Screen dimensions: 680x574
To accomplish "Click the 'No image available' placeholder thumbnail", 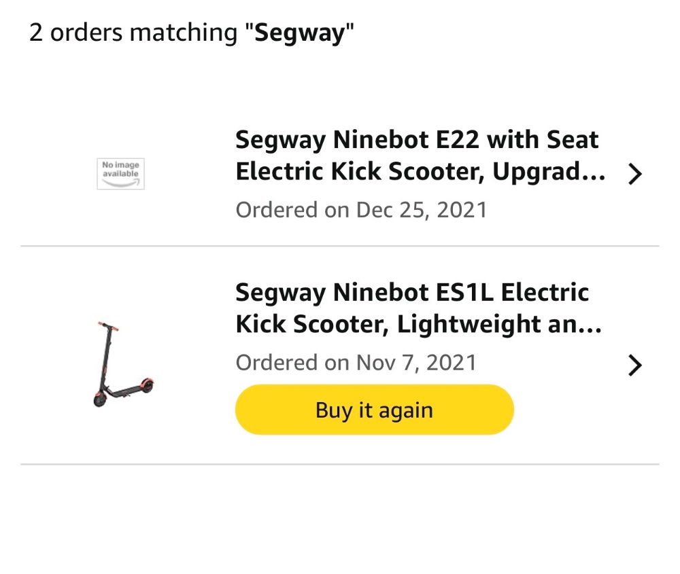I will point(120,174).
